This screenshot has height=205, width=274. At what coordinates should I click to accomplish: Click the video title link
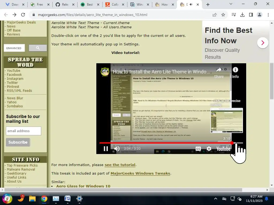(x=161, y=72)
